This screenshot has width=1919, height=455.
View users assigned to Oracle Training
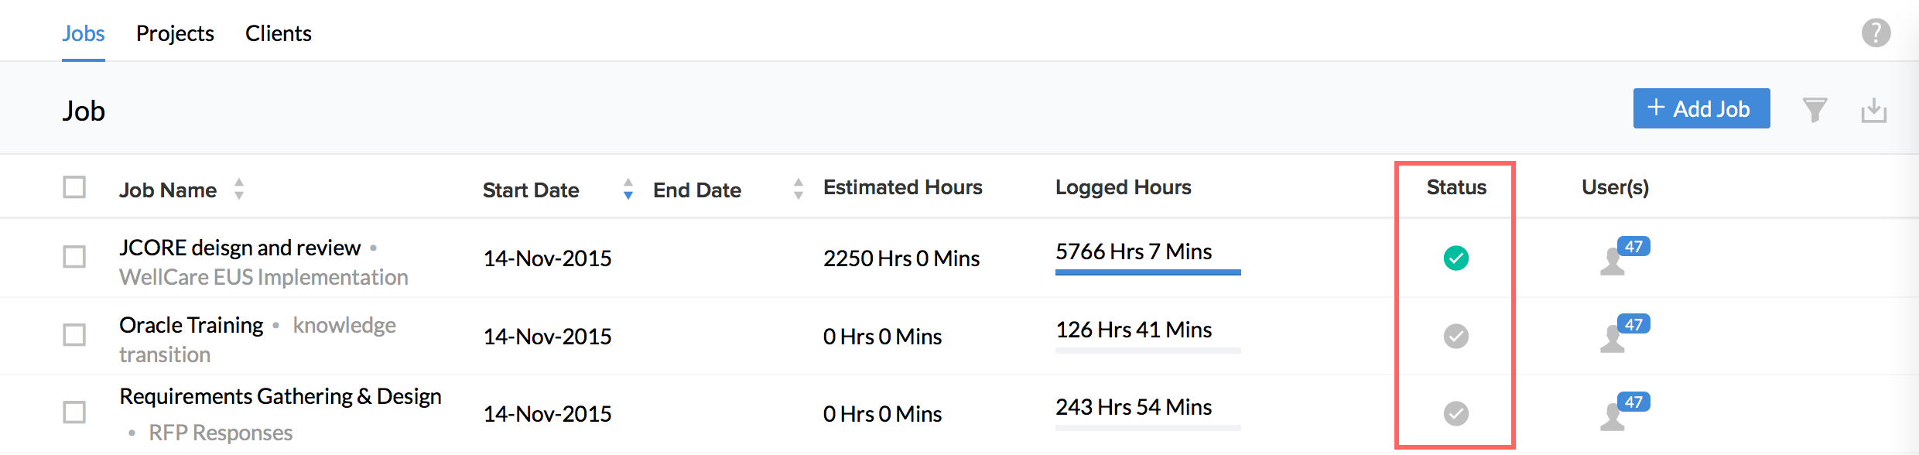[x=1621, y=336]
